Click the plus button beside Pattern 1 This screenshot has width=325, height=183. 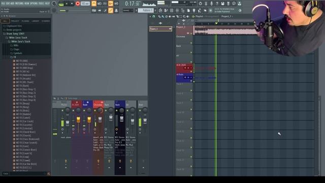[156, 10]
